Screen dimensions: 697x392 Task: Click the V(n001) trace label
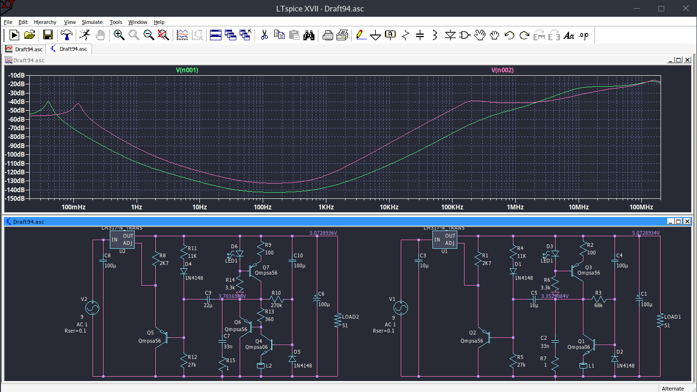click(x=187, y=70)
